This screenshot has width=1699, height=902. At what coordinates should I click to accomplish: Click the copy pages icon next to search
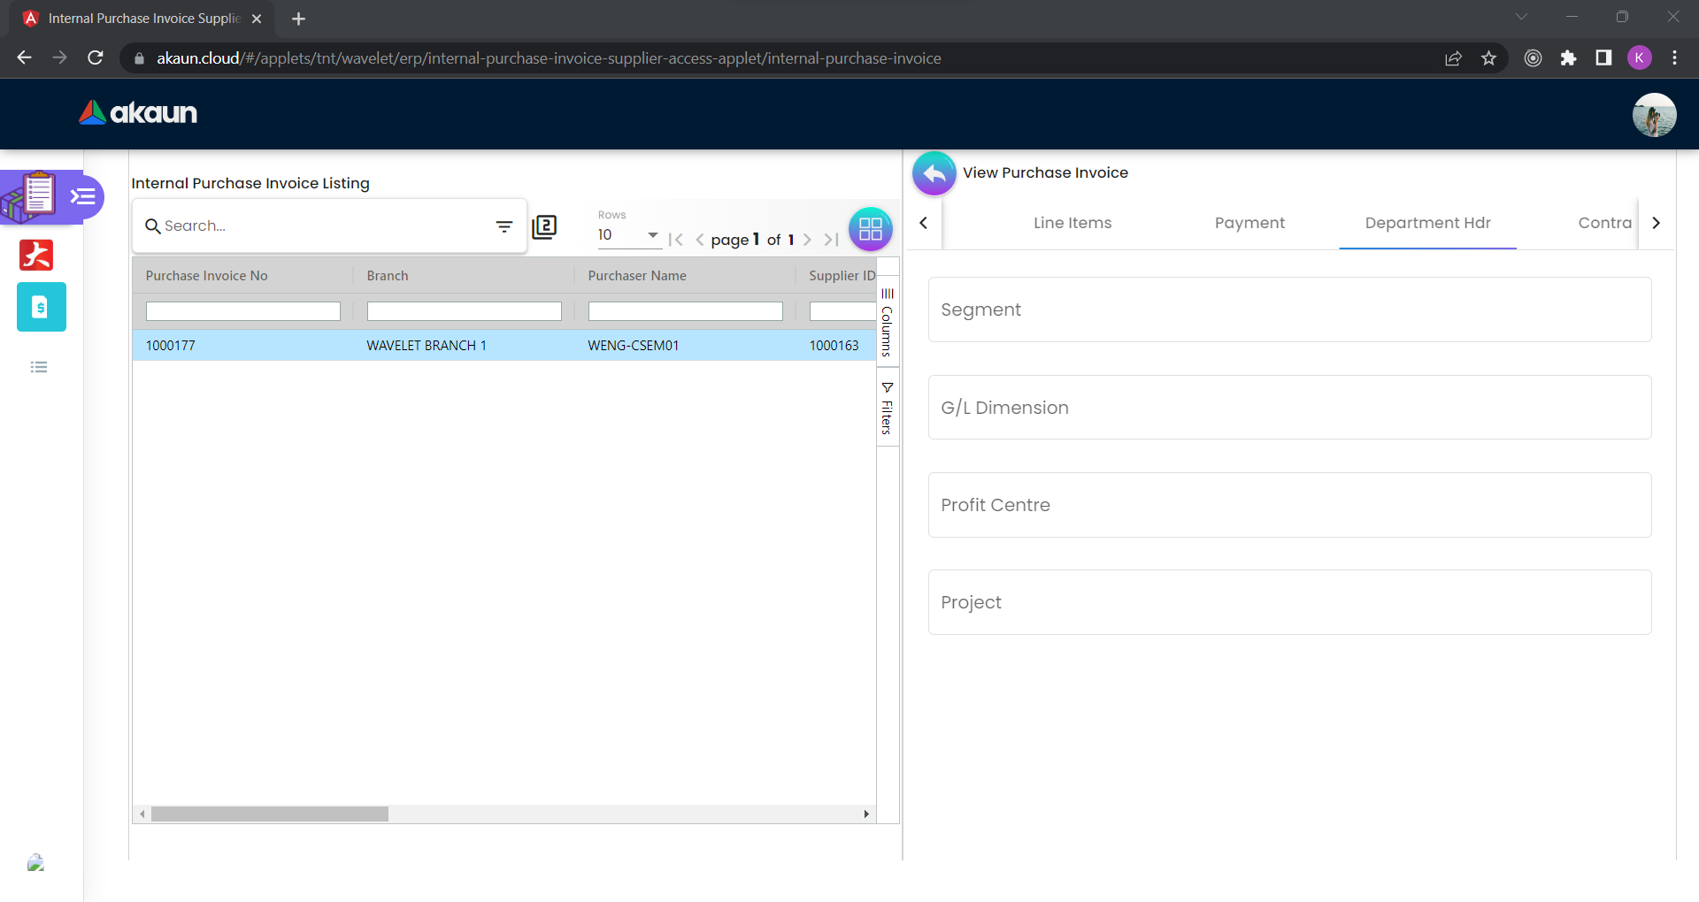tap(544, 227)
